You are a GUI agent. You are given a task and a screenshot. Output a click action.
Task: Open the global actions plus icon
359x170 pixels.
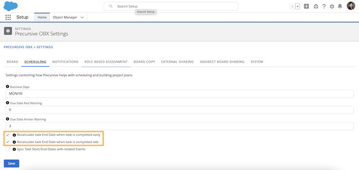click(x=306, y=6)
